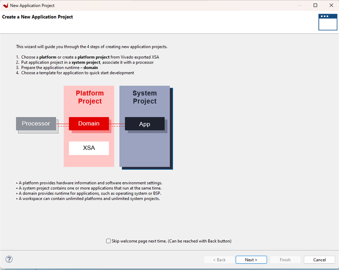Click the white XSA box
Viewport: 339px width, 270px height.
pos(89,148)
